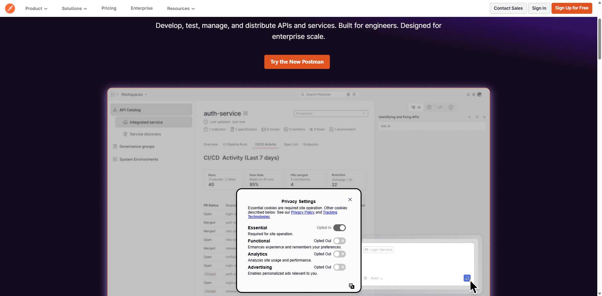This screenshot has width=602, height=296.
Task: Open the Tracking Technologies link
Action: coord(330,212)
